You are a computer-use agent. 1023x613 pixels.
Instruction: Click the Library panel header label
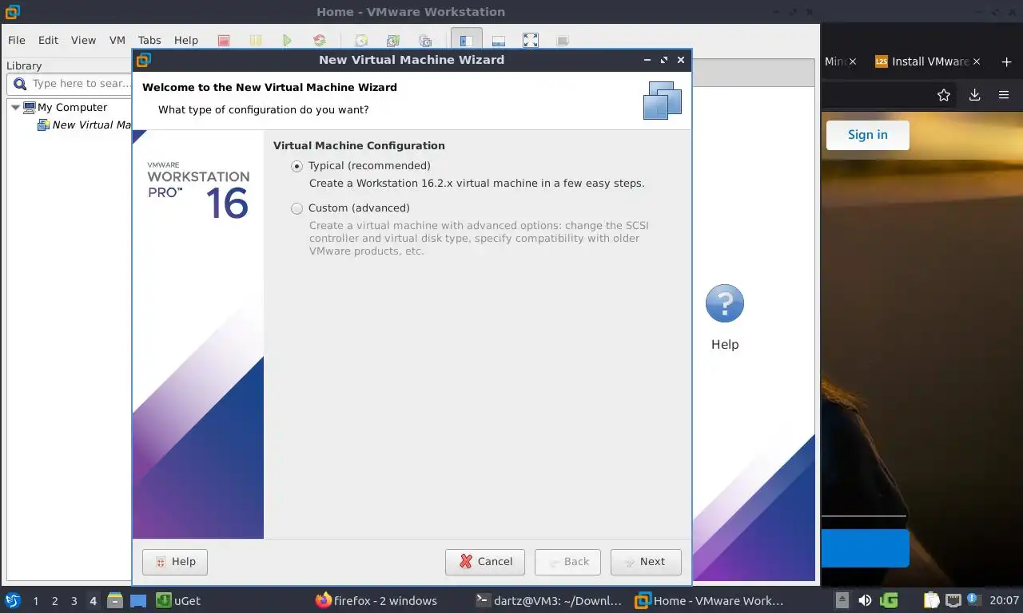click(x=24, y=65)
